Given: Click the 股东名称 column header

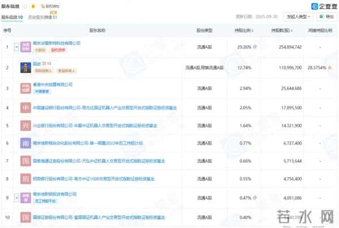Looking at the screenshot, I should coord(97,30).
